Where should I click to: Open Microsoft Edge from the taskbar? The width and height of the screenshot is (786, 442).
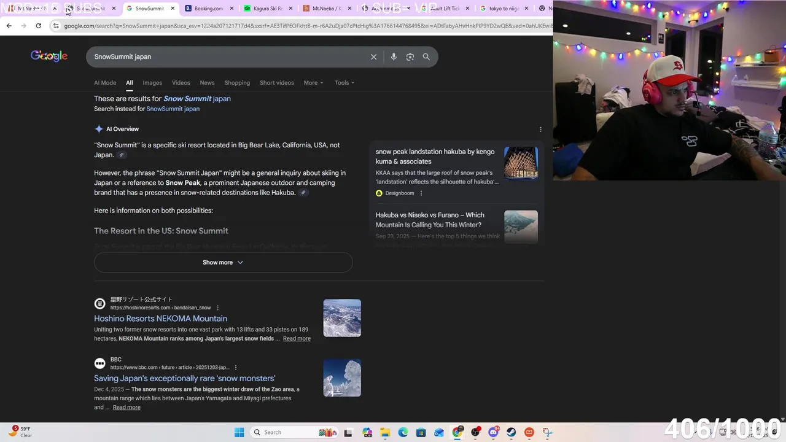[403, 432]
